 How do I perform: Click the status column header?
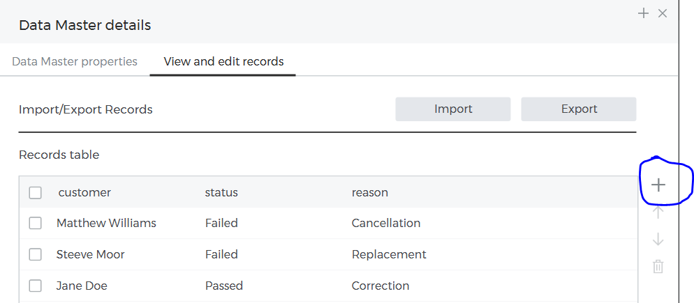[221, 192]
